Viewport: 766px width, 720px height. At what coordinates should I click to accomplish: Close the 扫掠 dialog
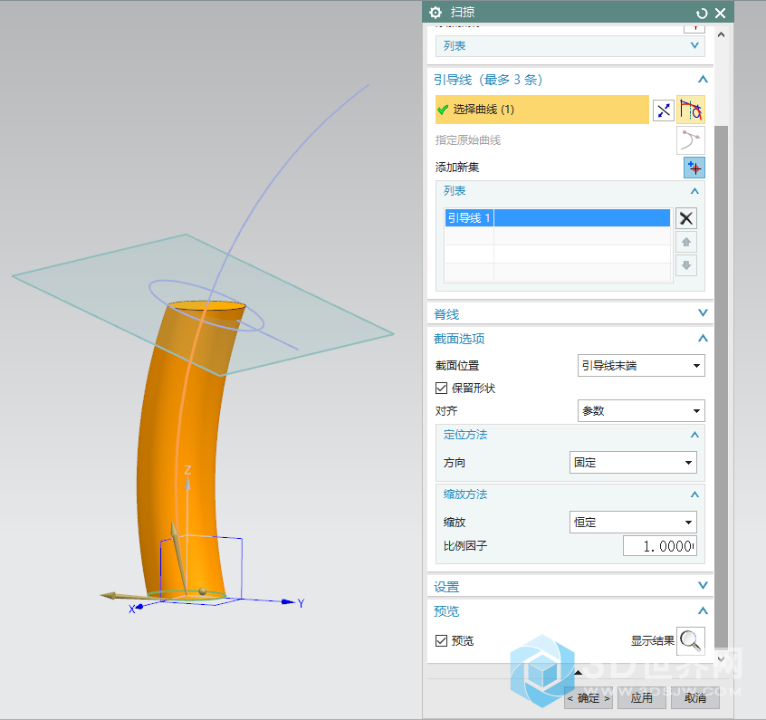point(720,14)
